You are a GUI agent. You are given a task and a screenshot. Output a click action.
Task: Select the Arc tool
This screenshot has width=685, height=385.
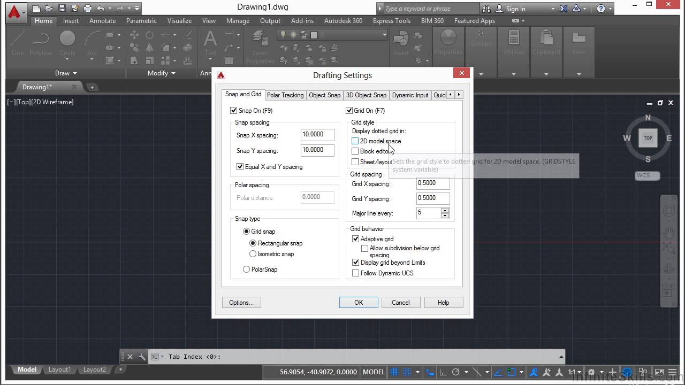[92, 43]
